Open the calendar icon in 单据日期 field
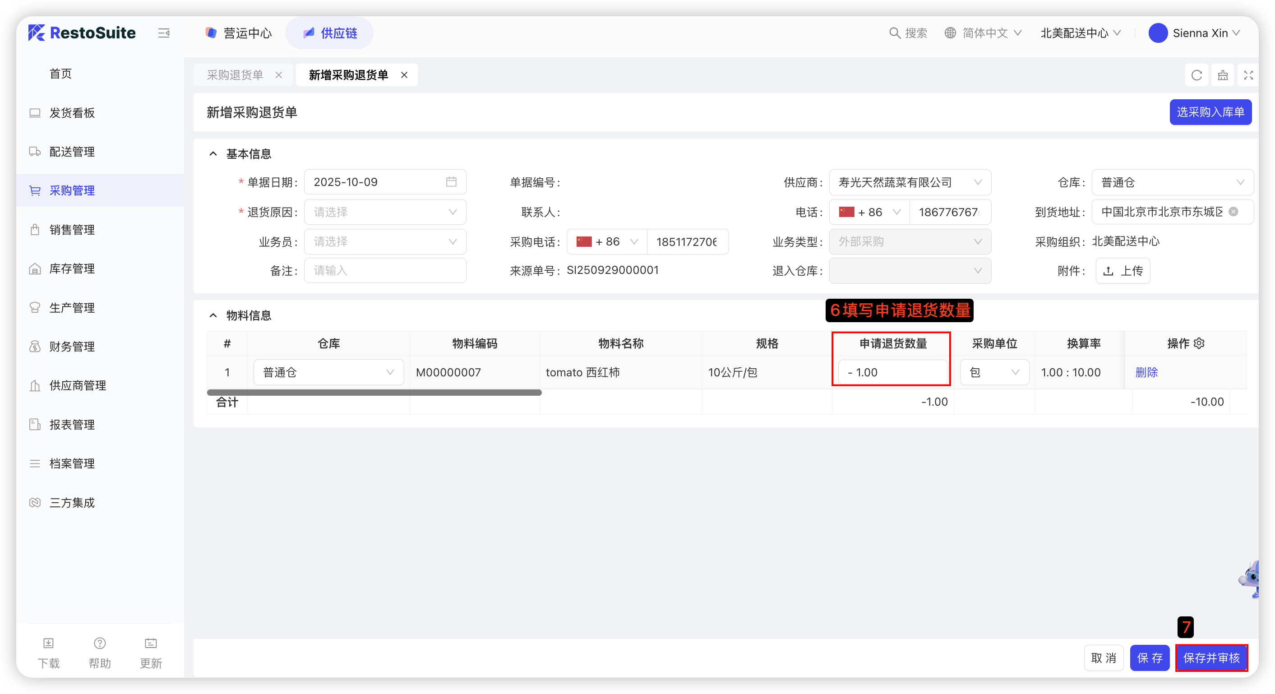Image resolution: width=1275 pixels, height=694 pixels. click(451, 182)
